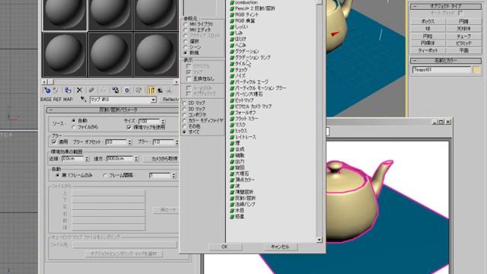Click the Reset Map X icon
This screenshot has height=274, width=487.
tap(79, 90)
